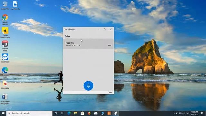Start a new recording with the microphone button
The image size is (206, 116).
89,86
